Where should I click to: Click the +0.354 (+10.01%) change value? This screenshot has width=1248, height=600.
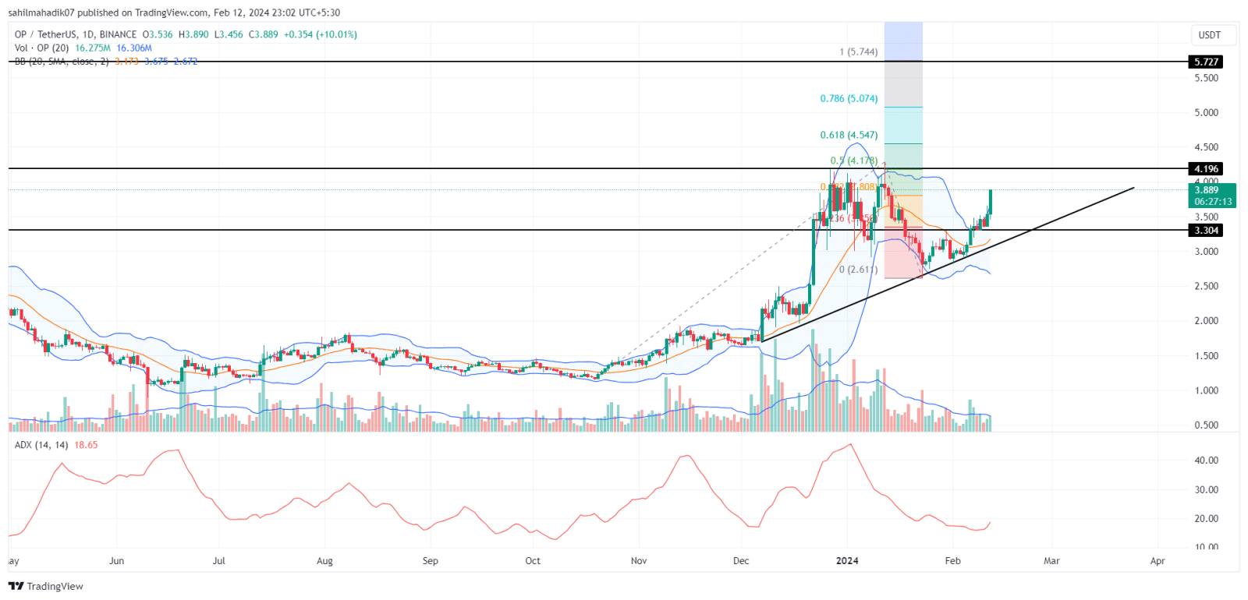[x=321, y=34]
